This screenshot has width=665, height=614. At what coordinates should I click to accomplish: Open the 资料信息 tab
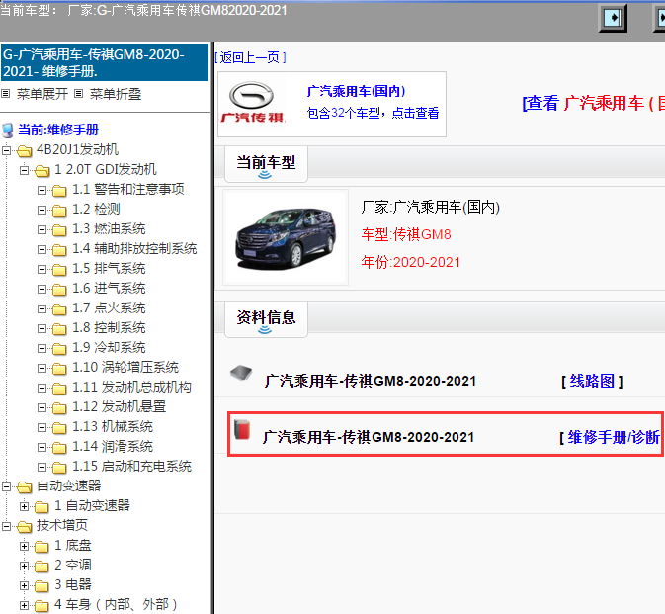pos(266,319)
